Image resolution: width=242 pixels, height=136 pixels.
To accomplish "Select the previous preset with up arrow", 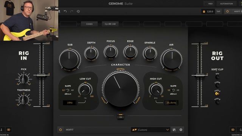I will click(x=133, y=130).
